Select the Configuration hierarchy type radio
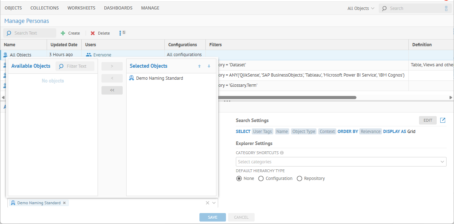Screen dimensions: 454x224 pyautogui.click(x=261, y=178)
